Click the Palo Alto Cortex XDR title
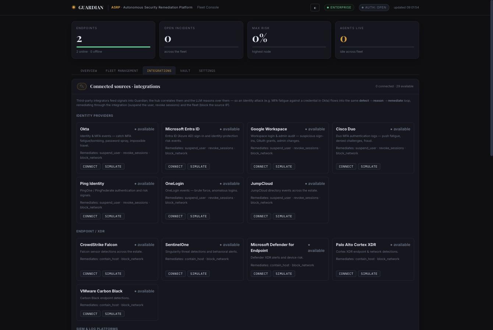The image size is (493, 330). coord(356,245)
